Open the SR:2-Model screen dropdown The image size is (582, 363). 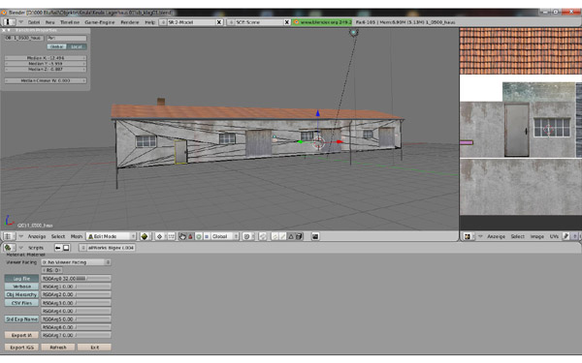click(163, 22)
